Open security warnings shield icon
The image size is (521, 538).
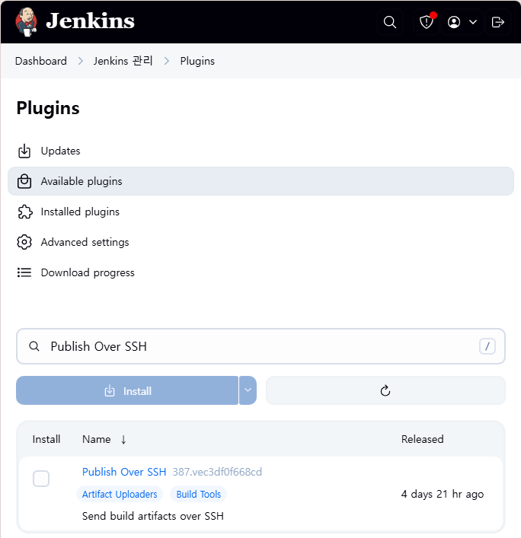click(x=427, y=22)
